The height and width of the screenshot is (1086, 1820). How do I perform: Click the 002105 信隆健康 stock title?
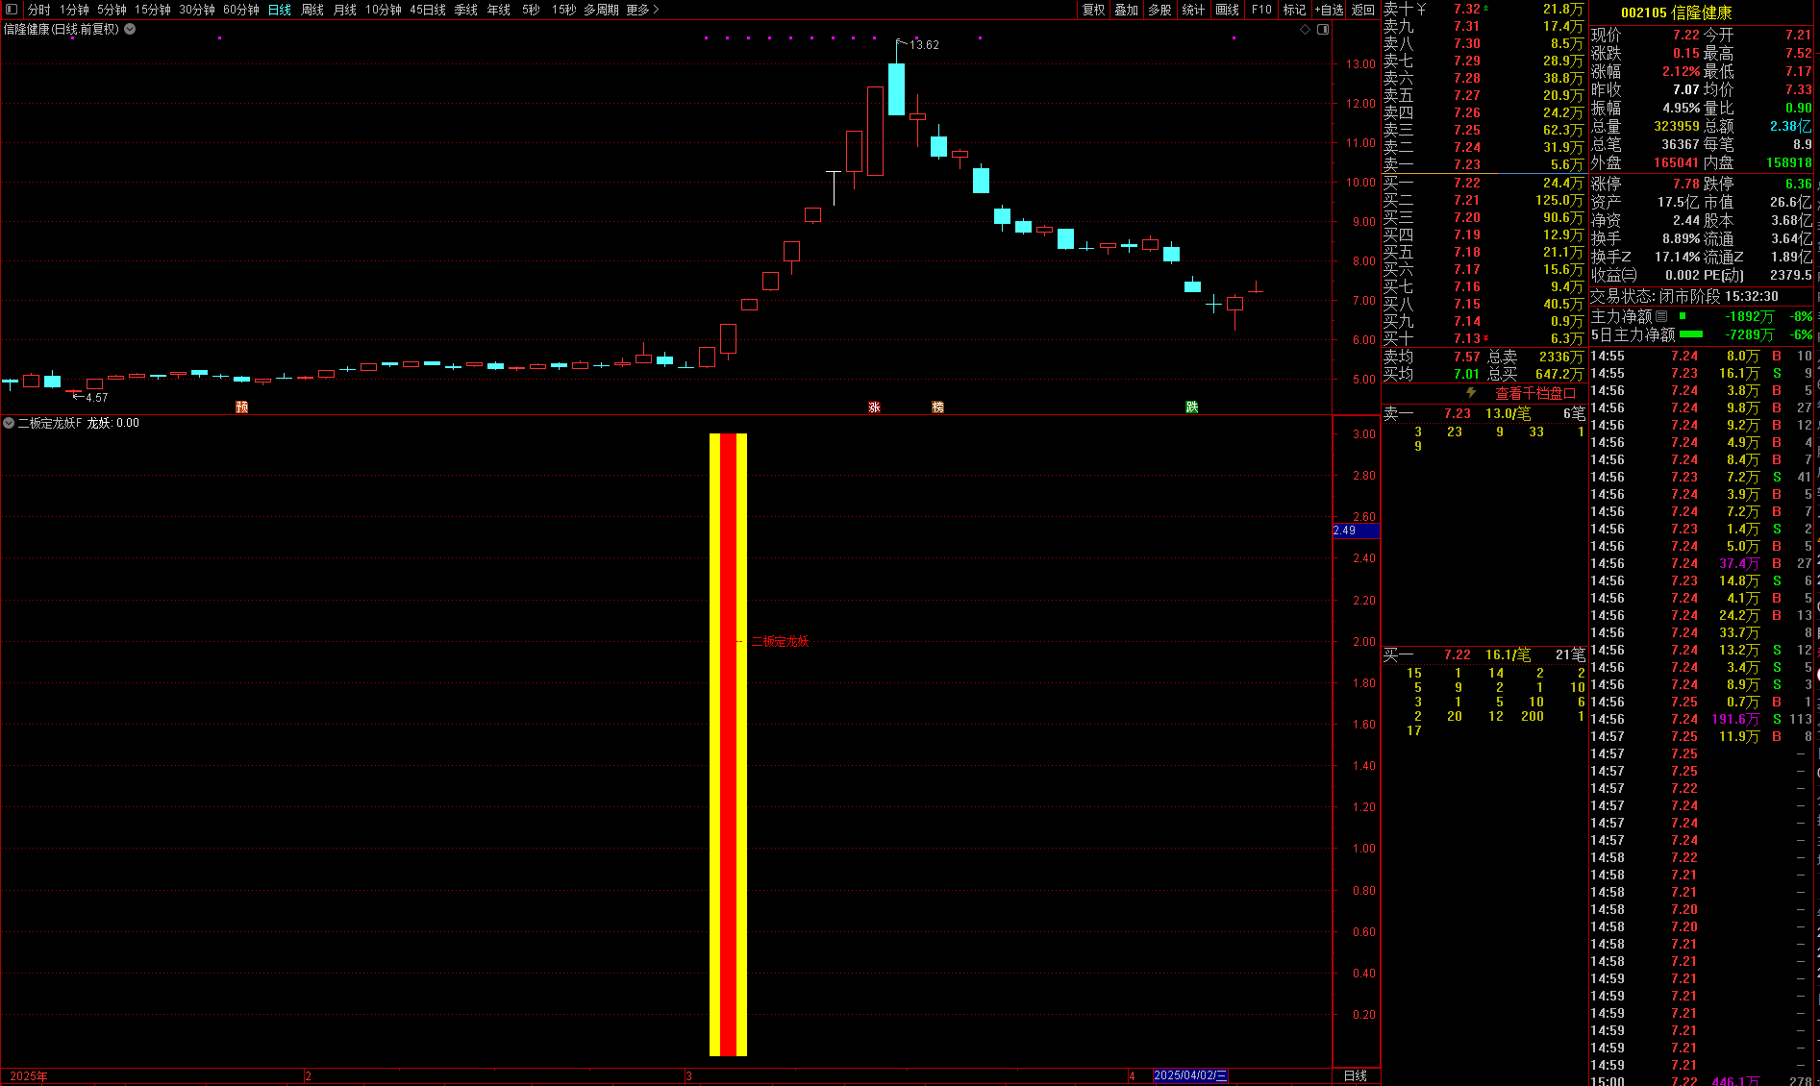(x=1677, y=12)
